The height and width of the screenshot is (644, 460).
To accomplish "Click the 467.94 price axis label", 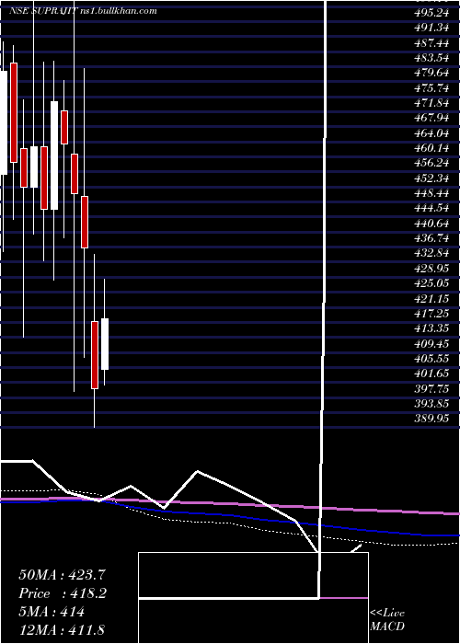I will 431,118.
